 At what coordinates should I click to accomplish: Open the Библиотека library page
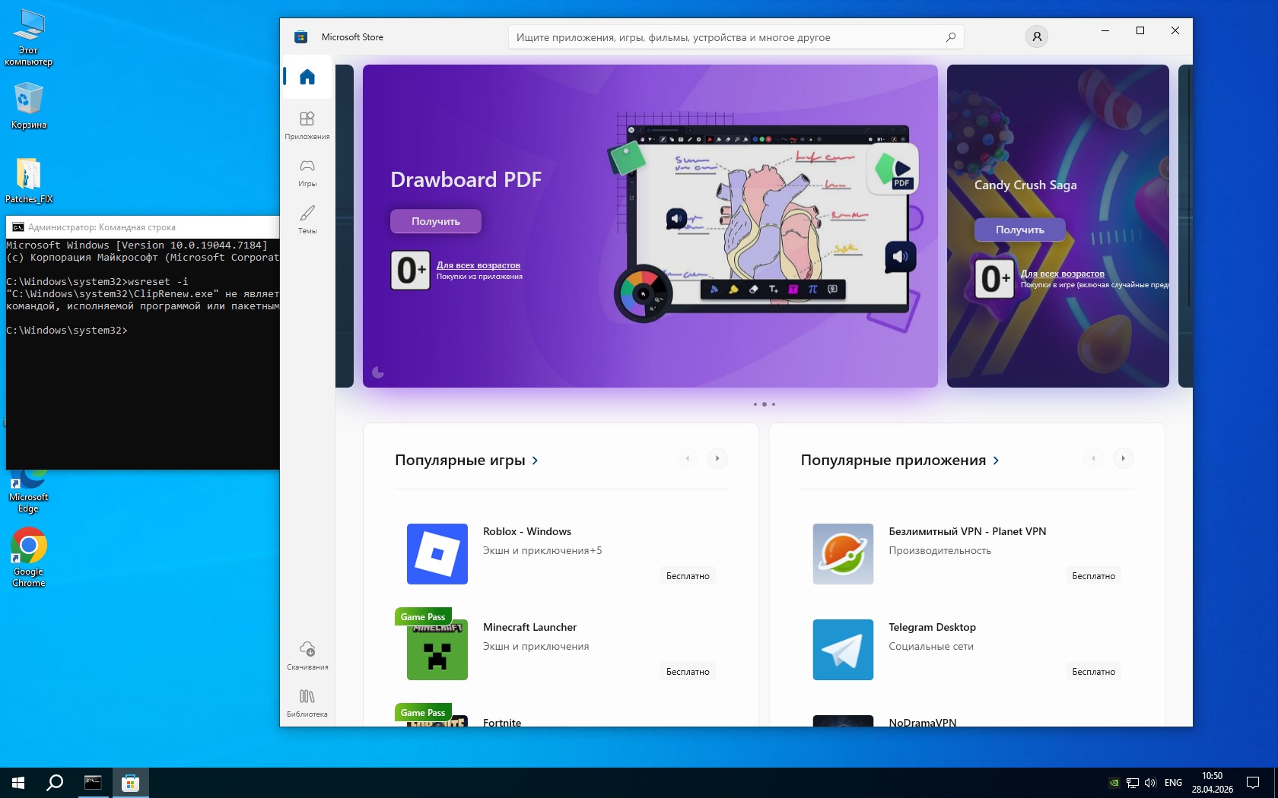(307, 702)
